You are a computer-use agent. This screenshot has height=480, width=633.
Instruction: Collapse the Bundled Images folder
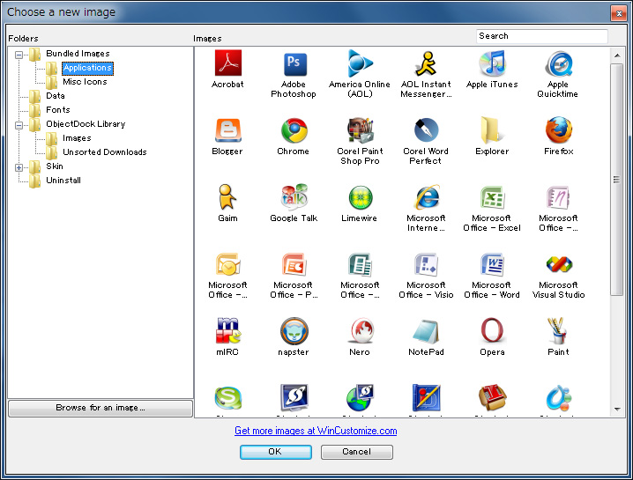pyautogui.click(x=19, y=55)
